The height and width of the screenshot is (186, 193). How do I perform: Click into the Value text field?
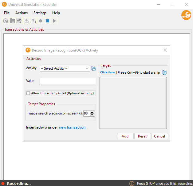[68, 81]
